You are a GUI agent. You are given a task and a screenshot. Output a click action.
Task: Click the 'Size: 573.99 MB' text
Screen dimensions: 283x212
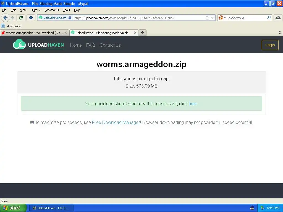pyautogui.click(x=141, y=86)
